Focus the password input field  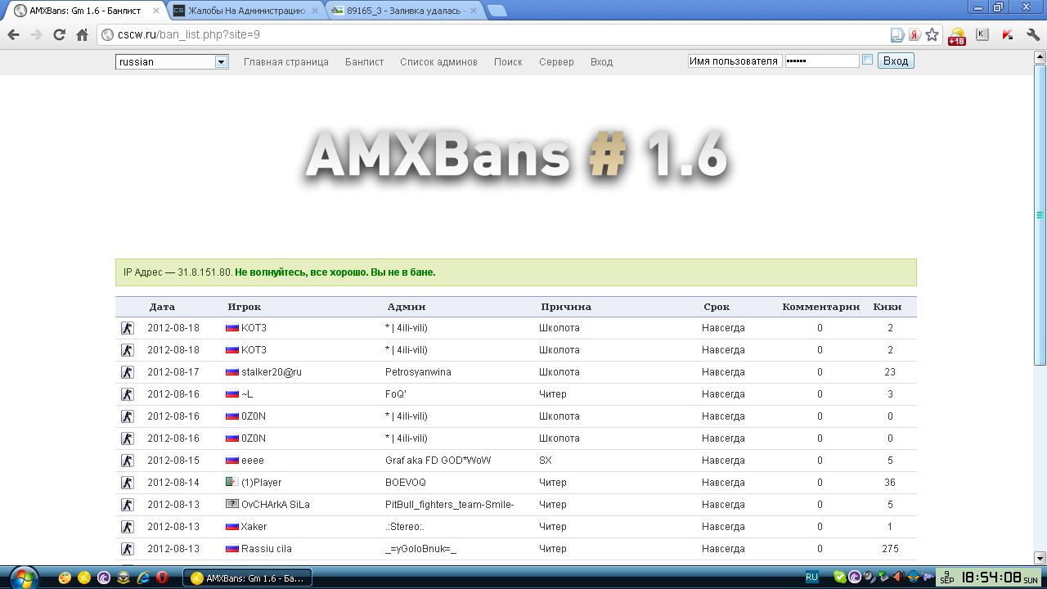tap(821, 61)
